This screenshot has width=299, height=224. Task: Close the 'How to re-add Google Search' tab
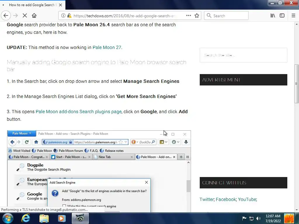pyautogui.click(x=60, y=5)
